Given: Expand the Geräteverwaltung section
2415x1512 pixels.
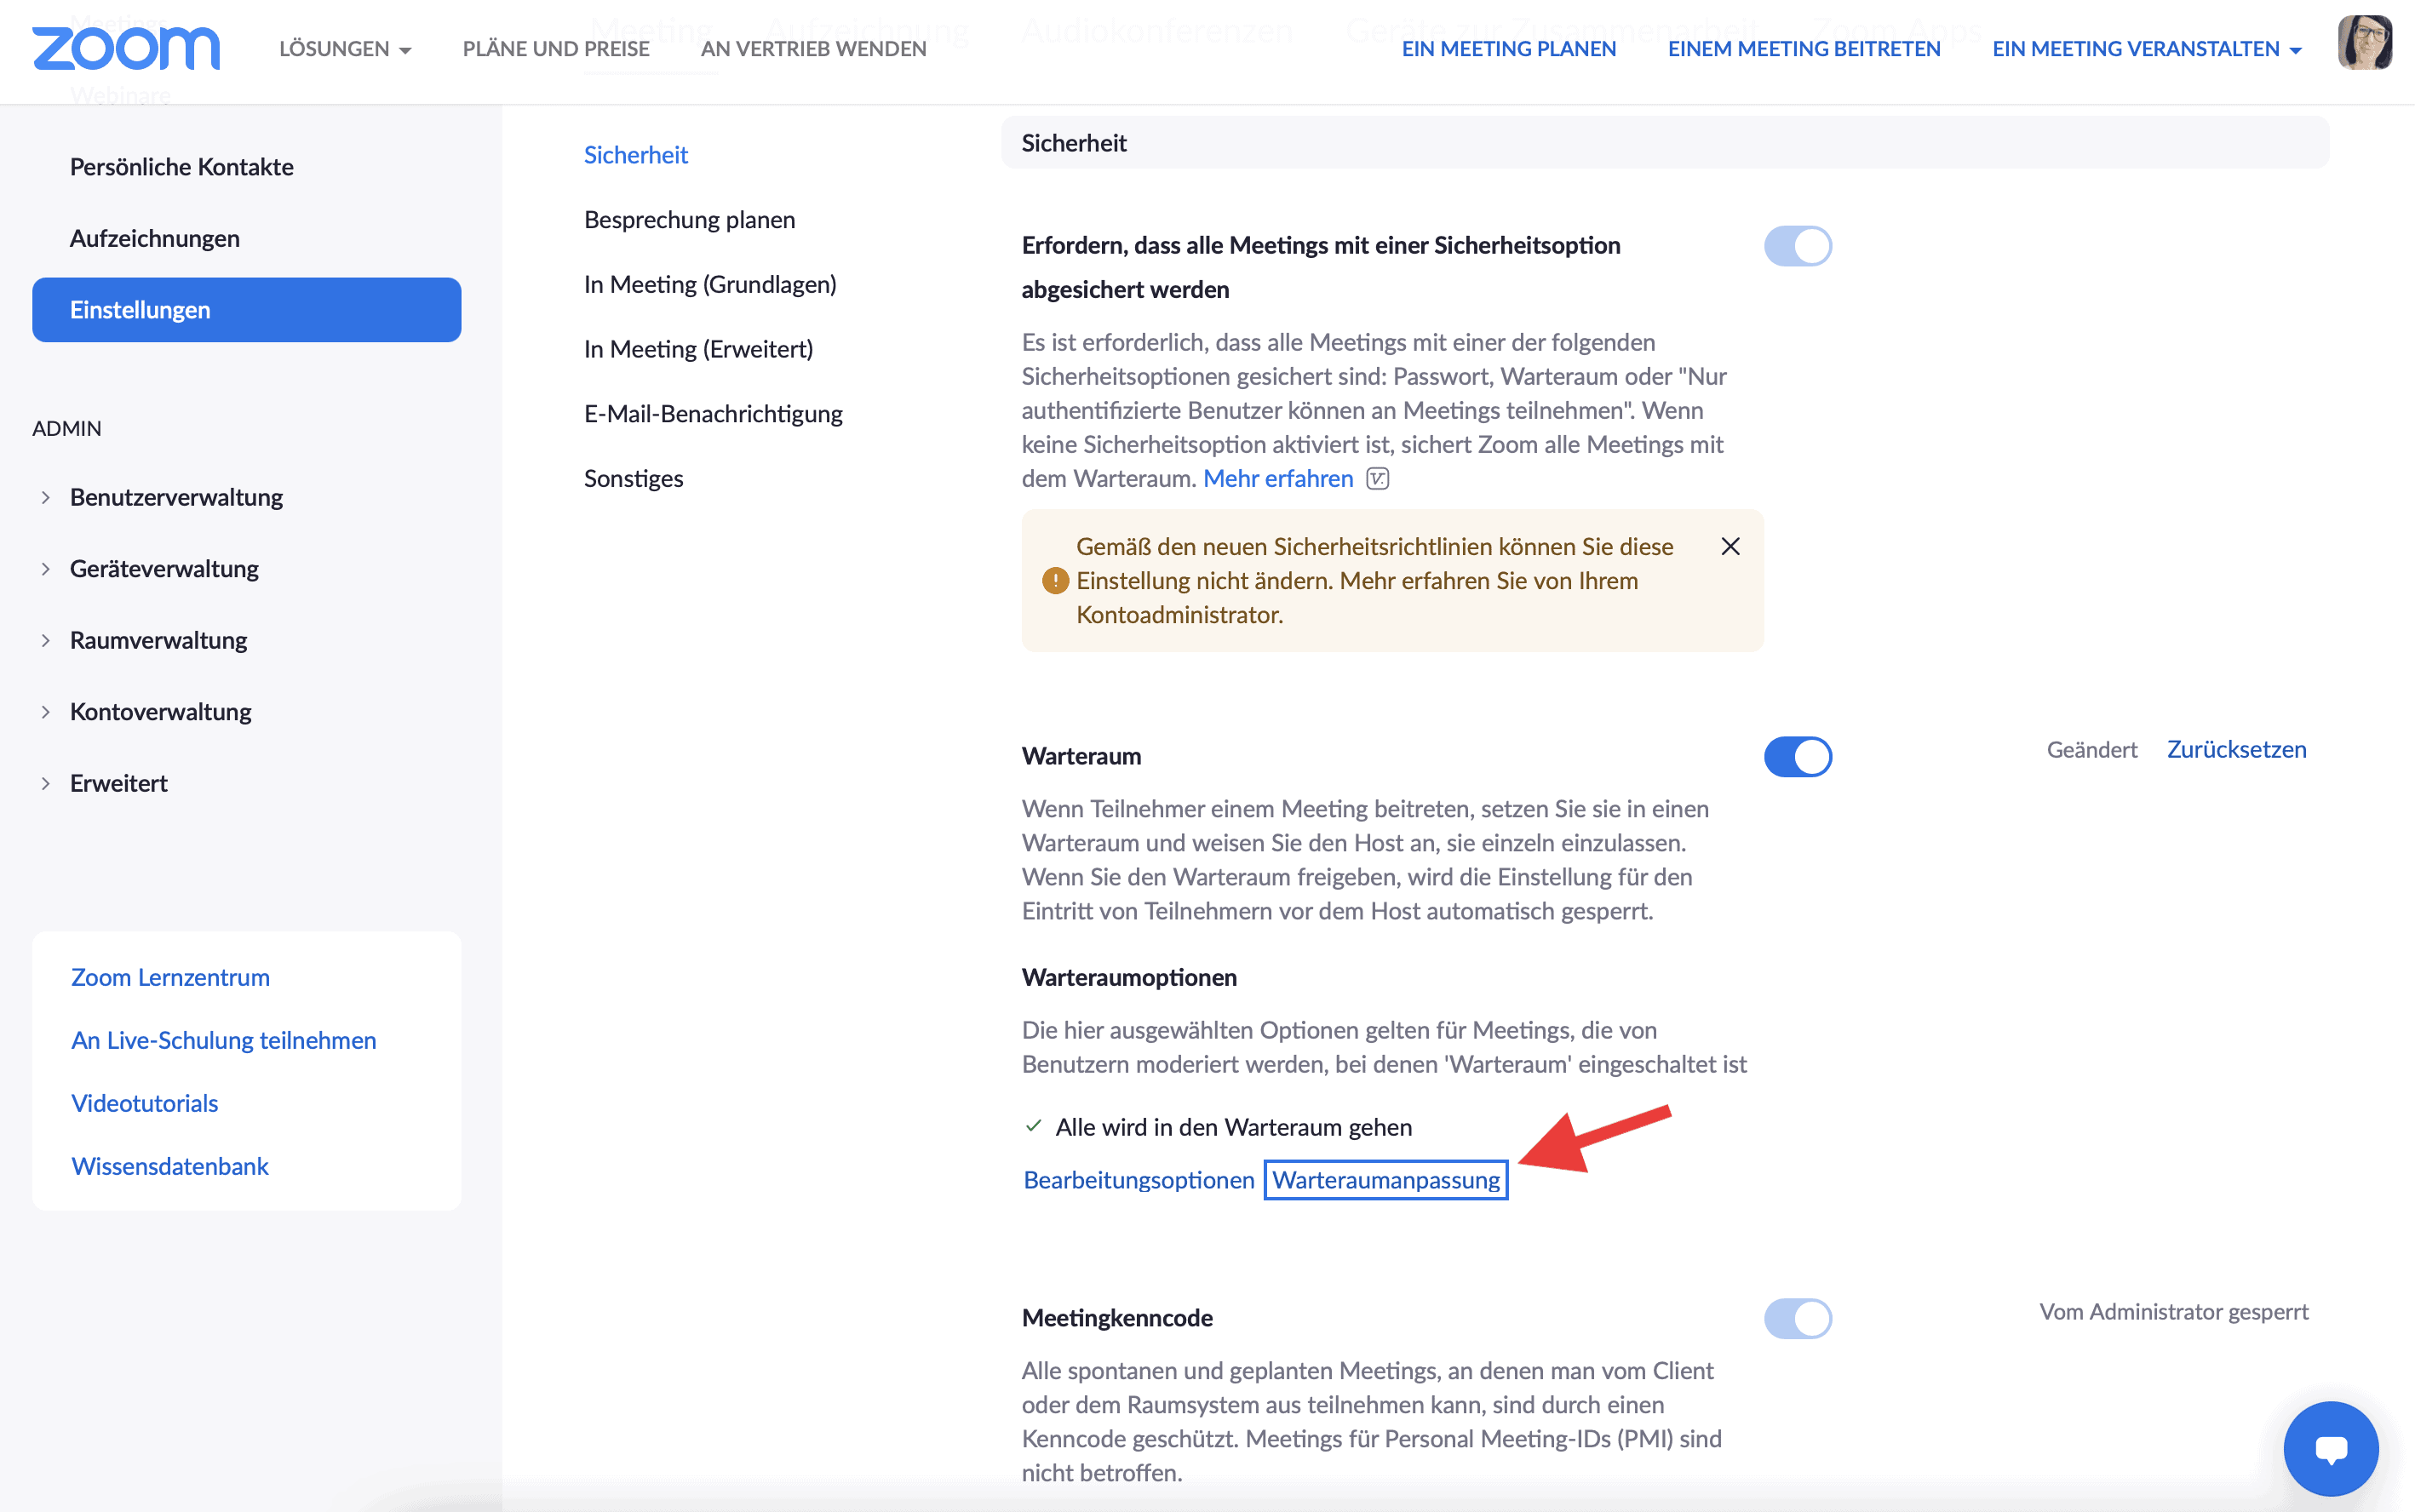Looking at the screenshot, I should pos(164,569).
